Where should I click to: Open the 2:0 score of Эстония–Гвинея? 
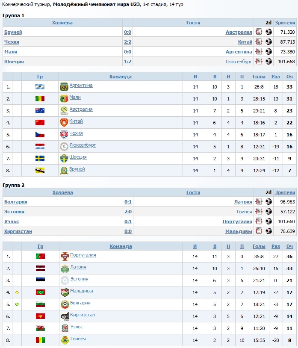click(x=127, y=212)
